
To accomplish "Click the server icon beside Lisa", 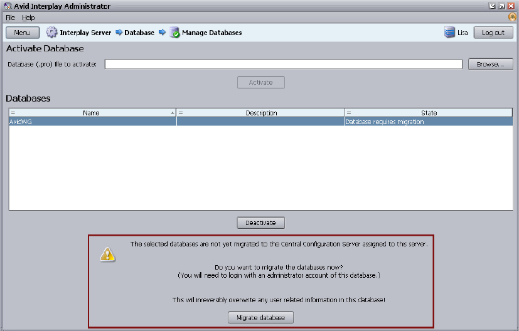I will [449, 33].
